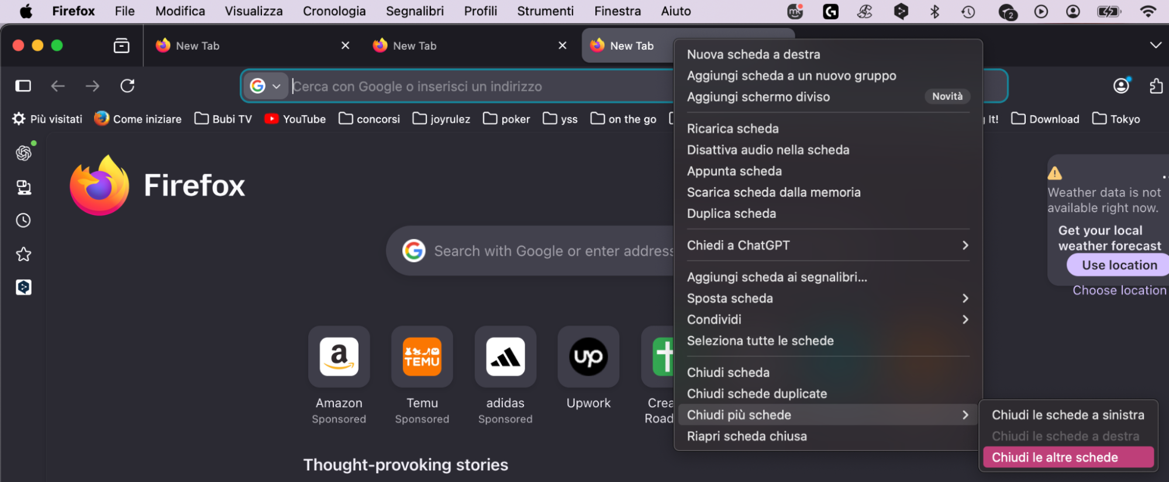Image resolution: width=1169 pixels, height=482 pixels.
Task: Go back with the left arrow
Action: point(57,86)
